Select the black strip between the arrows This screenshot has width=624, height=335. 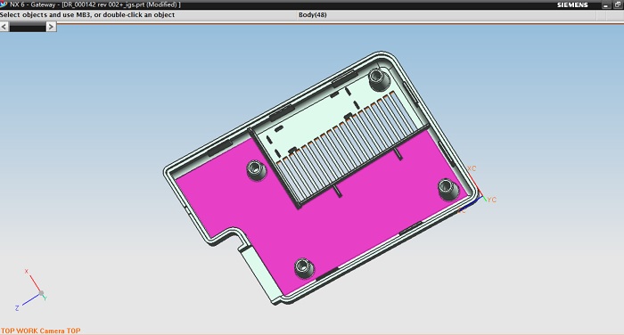[x=28, y=27]
